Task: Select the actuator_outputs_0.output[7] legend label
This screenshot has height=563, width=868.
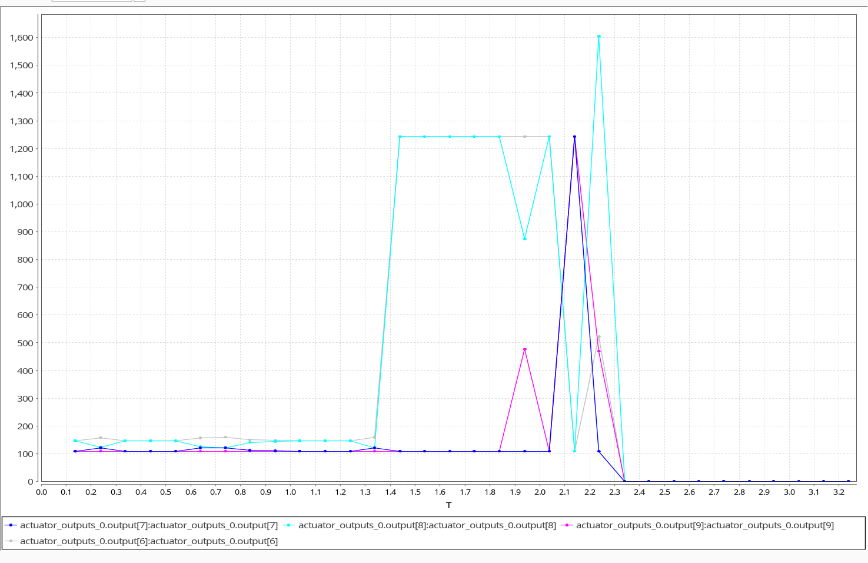Action: point(149,525)
